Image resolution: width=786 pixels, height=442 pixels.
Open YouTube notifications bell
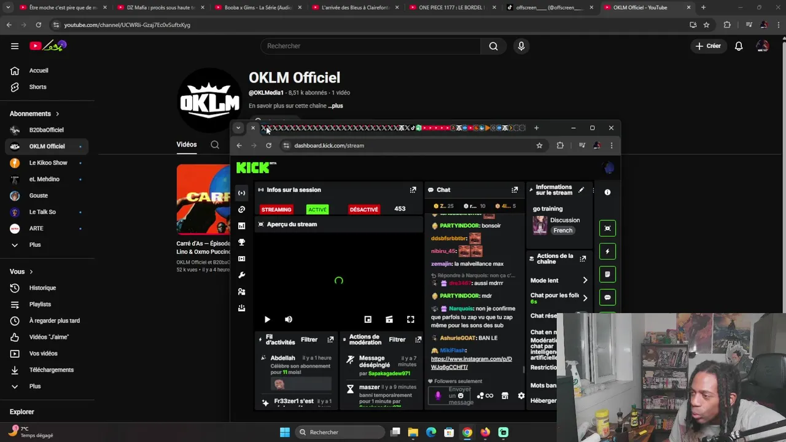[739, 46]
